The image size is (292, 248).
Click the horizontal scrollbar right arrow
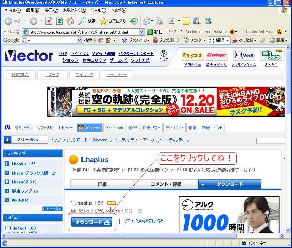[282, 236]
